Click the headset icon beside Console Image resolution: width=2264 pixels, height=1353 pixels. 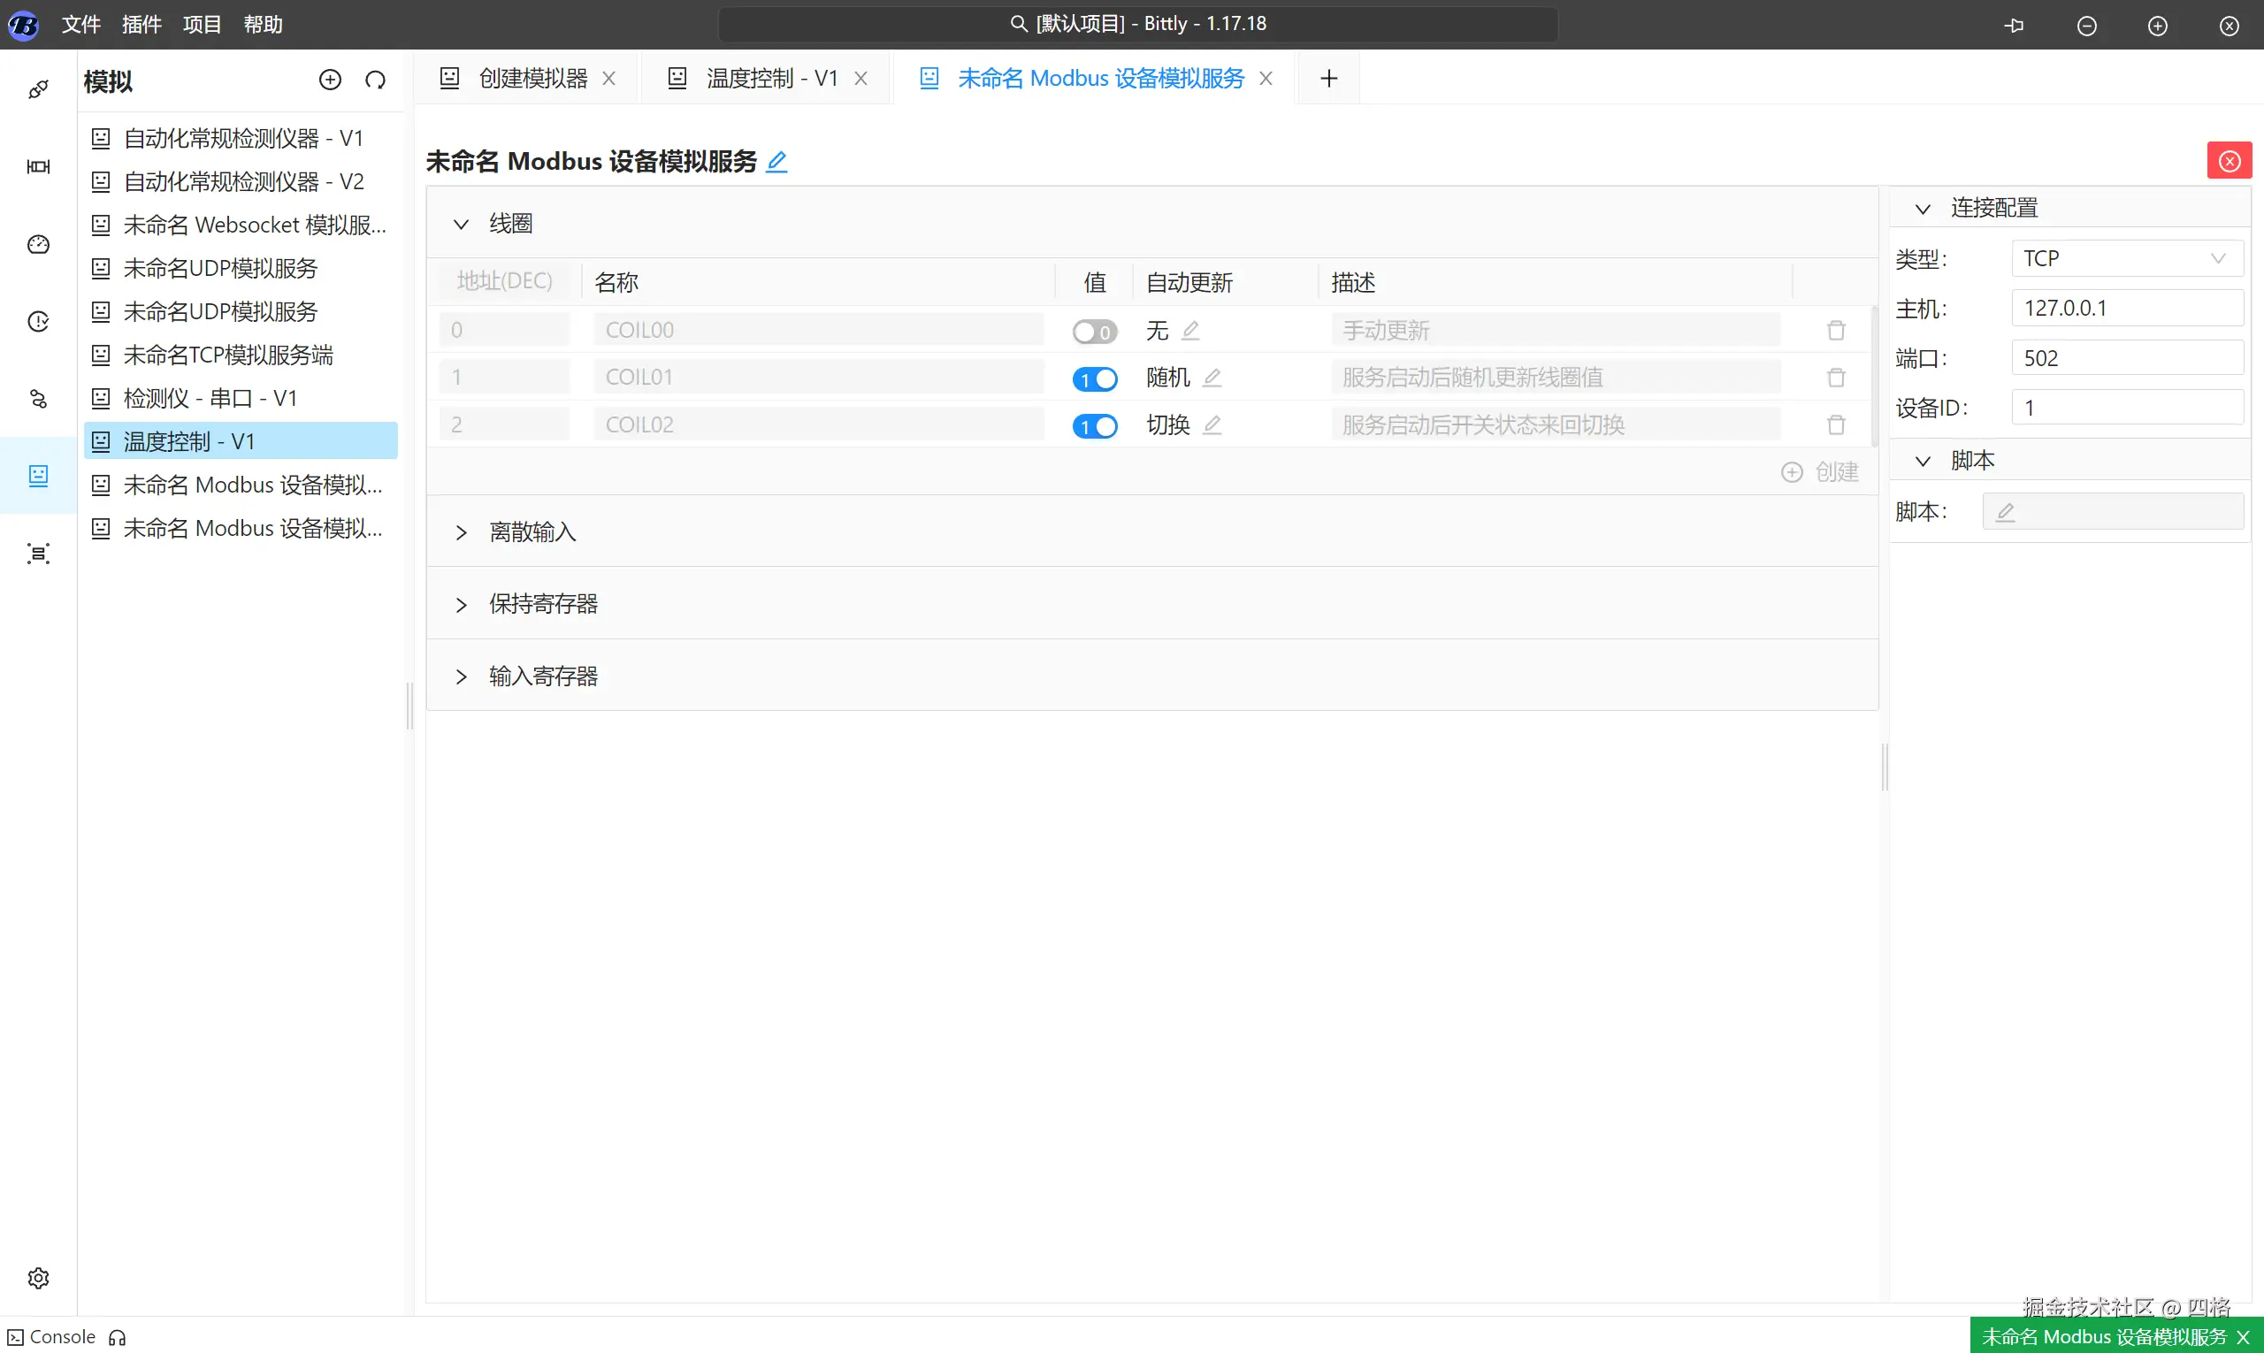click(x=118, y=1337)
